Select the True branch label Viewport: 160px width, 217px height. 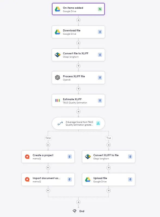108,138
